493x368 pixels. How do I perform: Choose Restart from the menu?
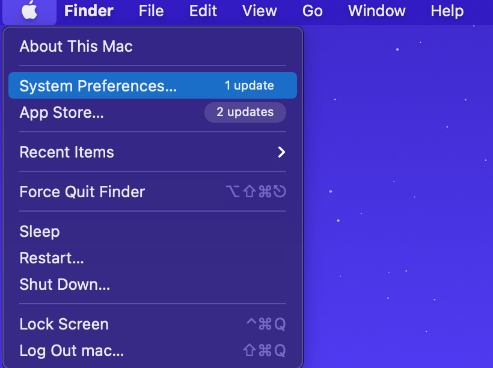click(x=52, y=258)
